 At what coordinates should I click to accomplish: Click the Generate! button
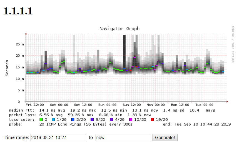165,137
